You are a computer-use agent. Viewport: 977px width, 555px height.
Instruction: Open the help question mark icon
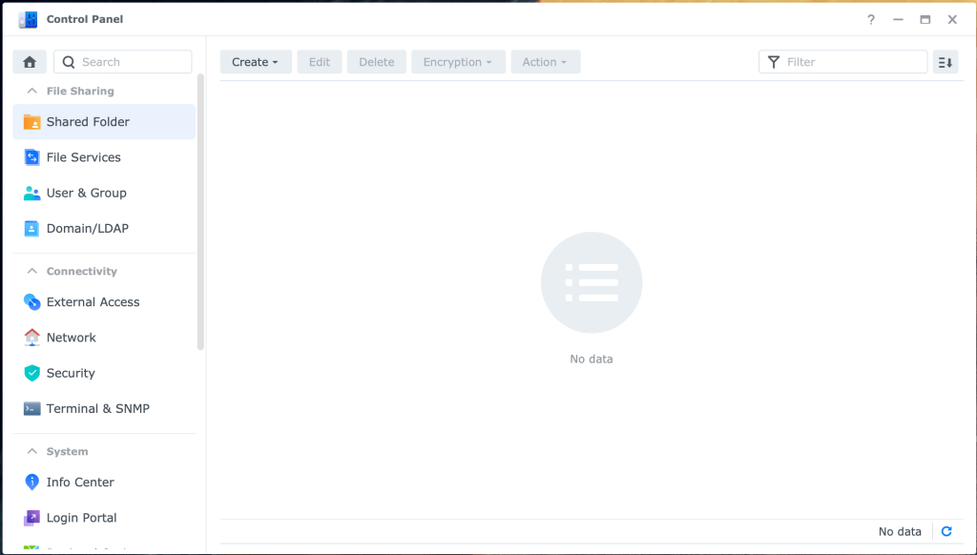click(x=870, y=19)
